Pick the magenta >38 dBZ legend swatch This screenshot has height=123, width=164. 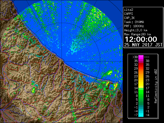click(x=141, y=57)
